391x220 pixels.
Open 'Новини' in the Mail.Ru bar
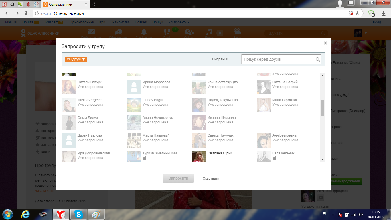point(141,22)
